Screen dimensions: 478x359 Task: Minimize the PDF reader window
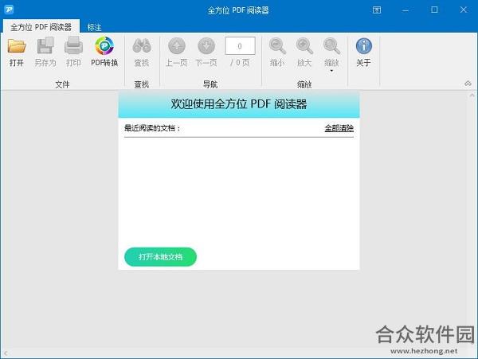click(406, 10)
